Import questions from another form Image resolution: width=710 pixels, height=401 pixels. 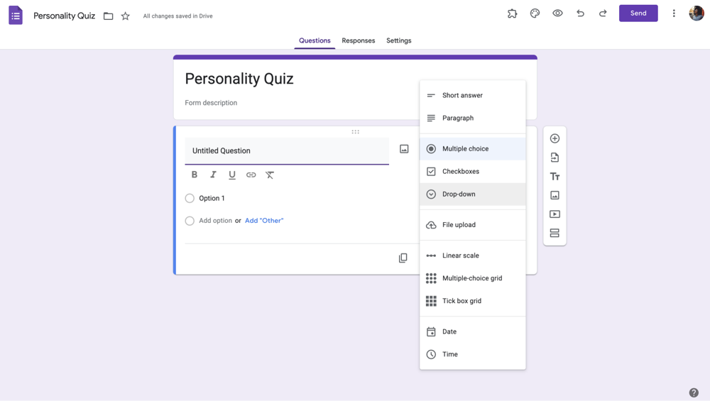(x=555, y=158)
